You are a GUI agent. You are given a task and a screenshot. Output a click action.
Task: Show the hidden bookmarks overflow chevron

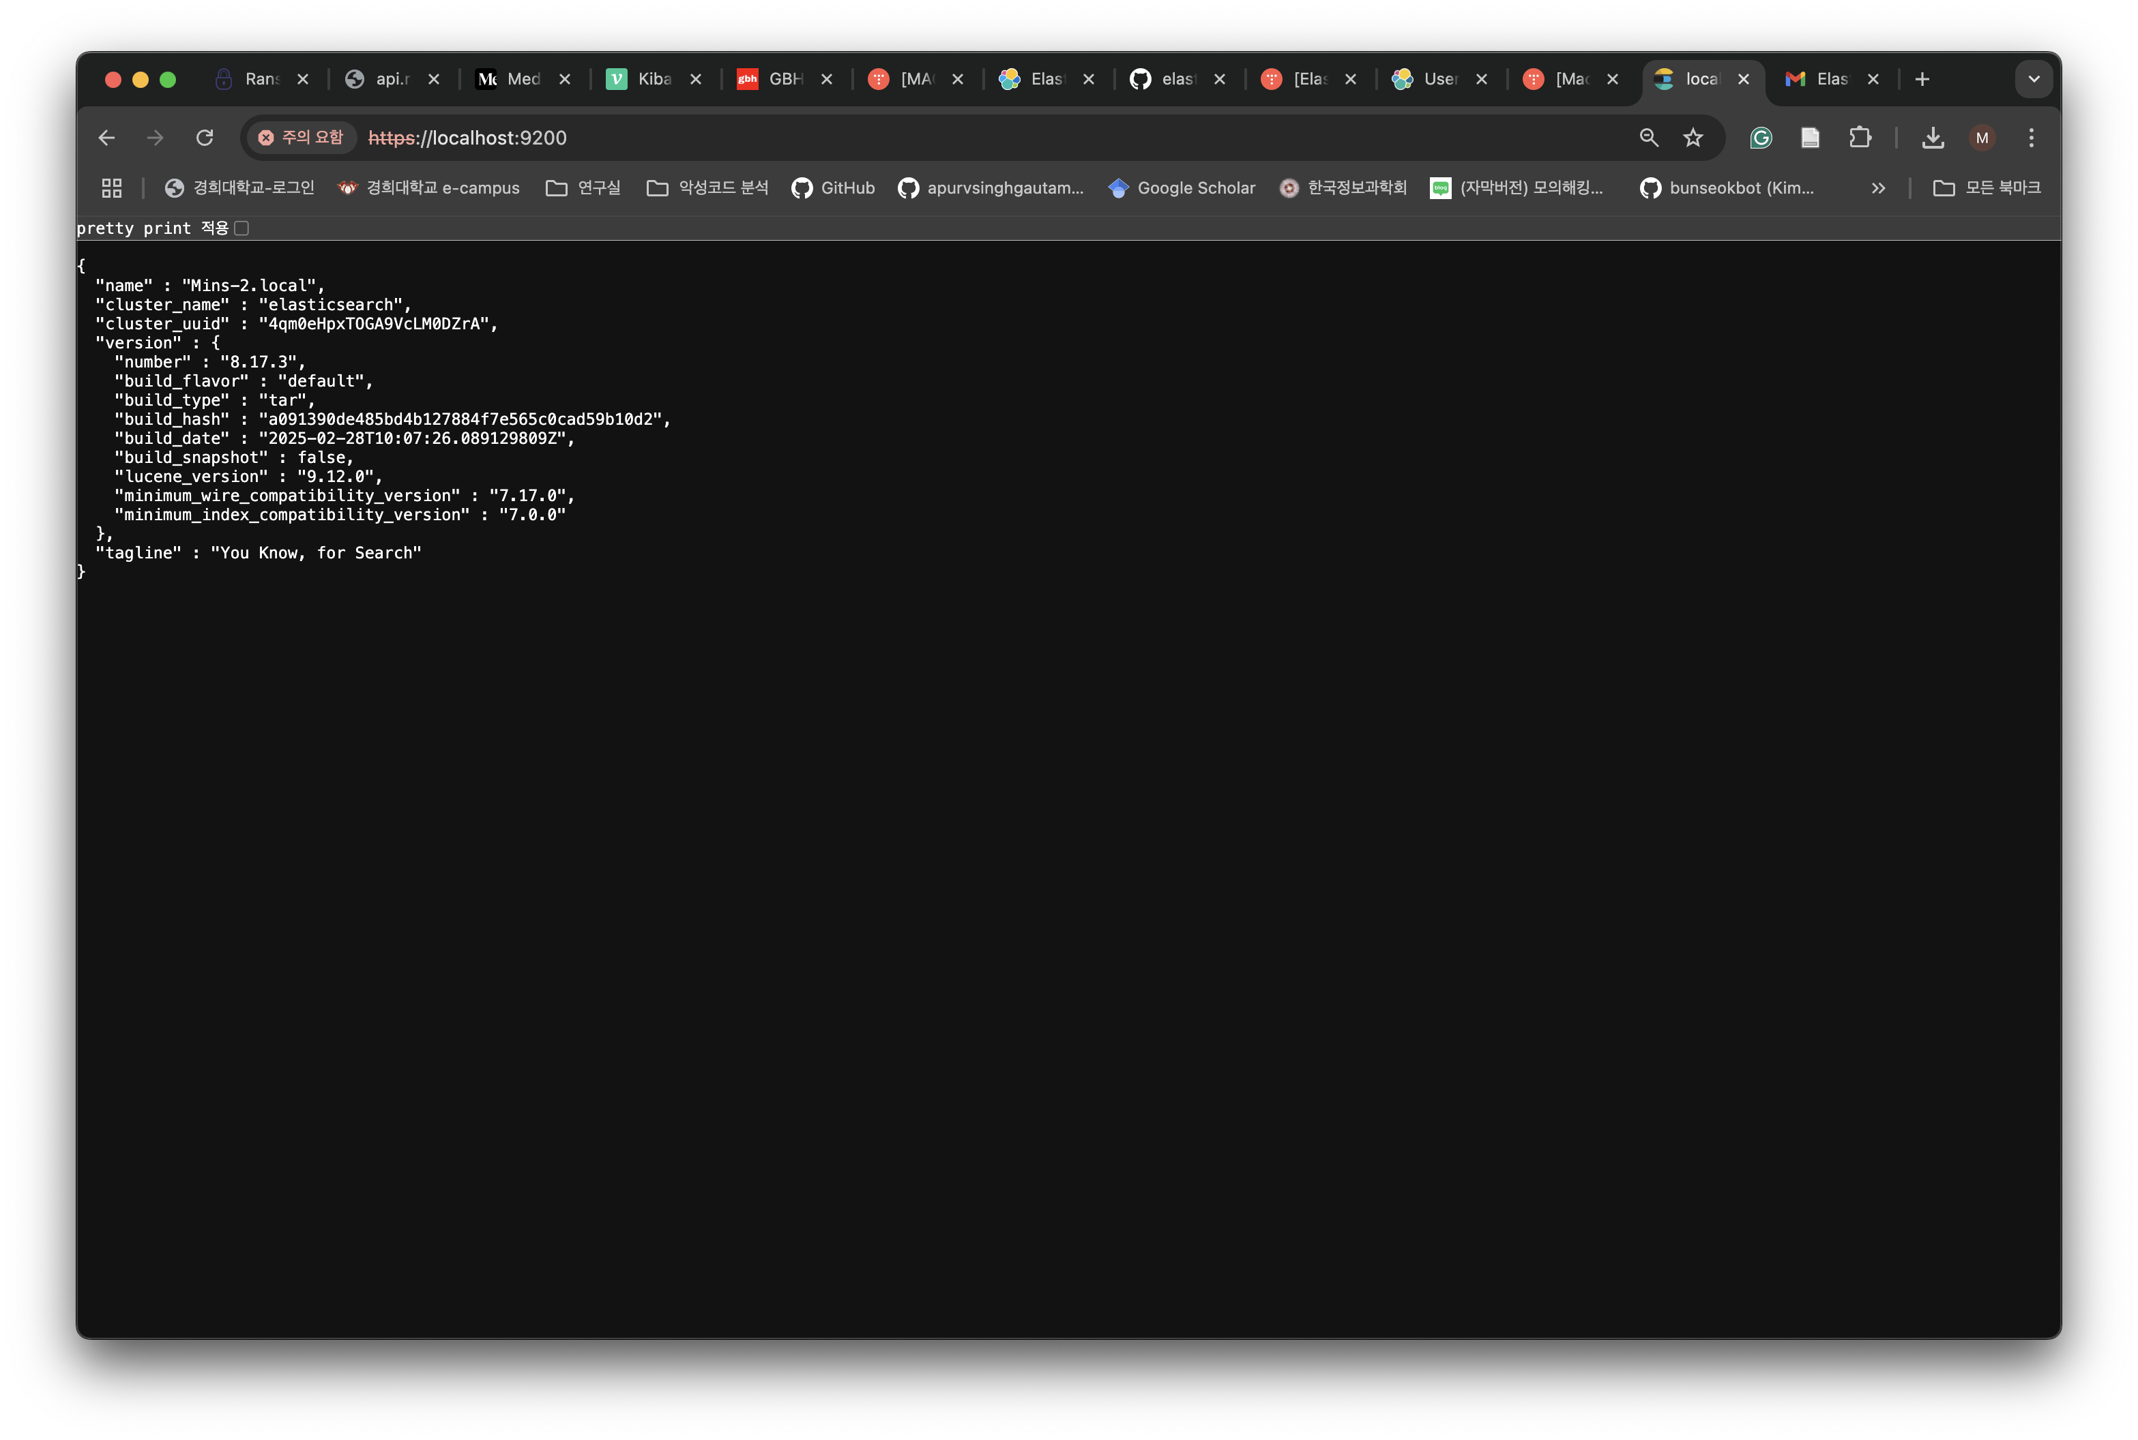(1878, 188)
